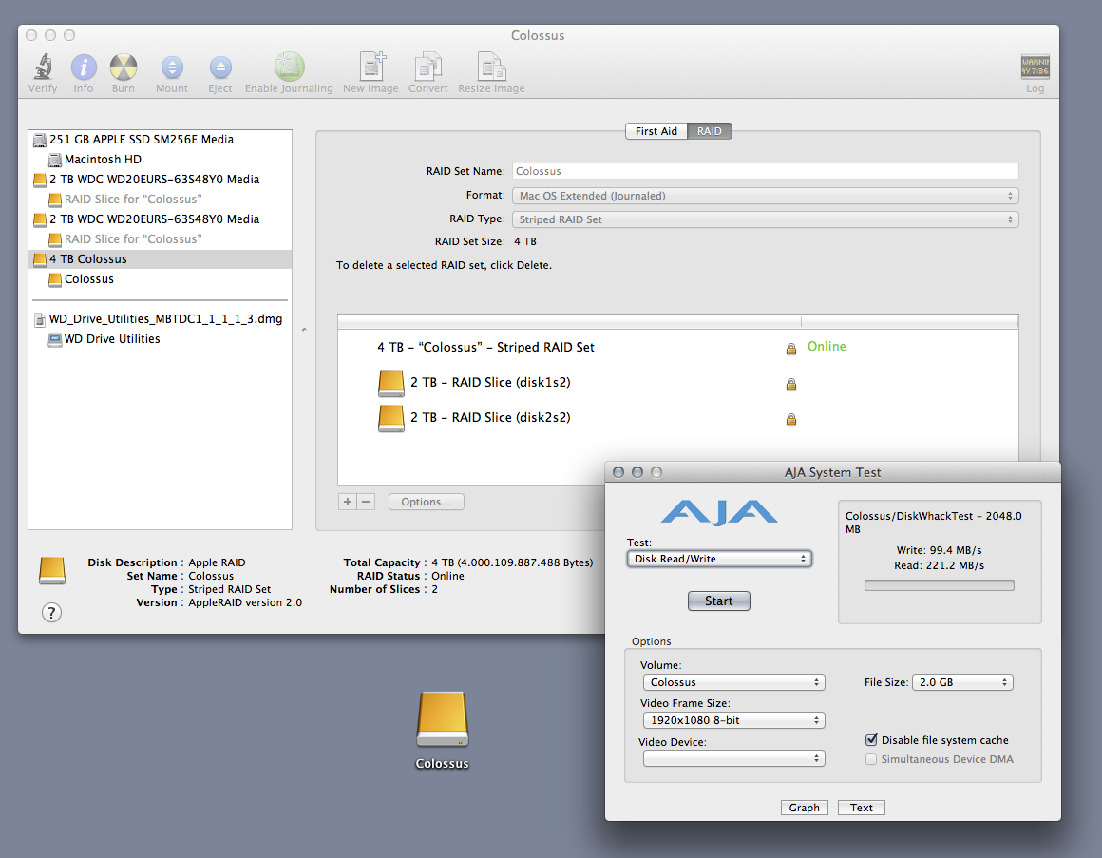Viewport: 1102px width, 858px height.
Task: Click the minus button to remove RAID item
Action: [366, 502]
